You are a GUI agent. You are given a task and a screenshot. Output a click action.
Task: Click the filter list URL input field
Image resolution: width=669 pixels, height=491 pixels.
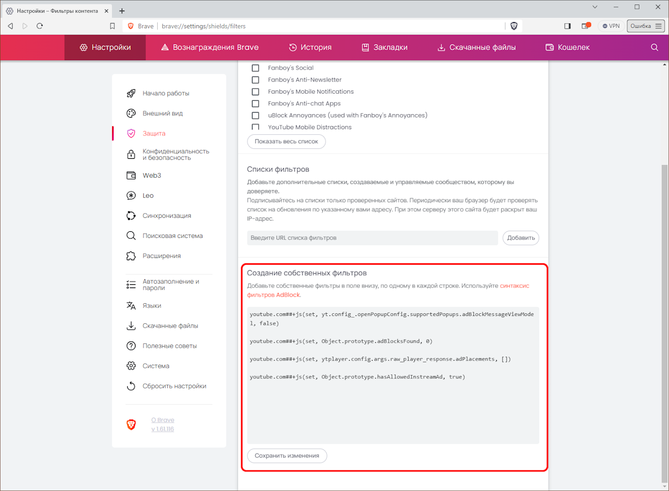click(x=372, y=238)
